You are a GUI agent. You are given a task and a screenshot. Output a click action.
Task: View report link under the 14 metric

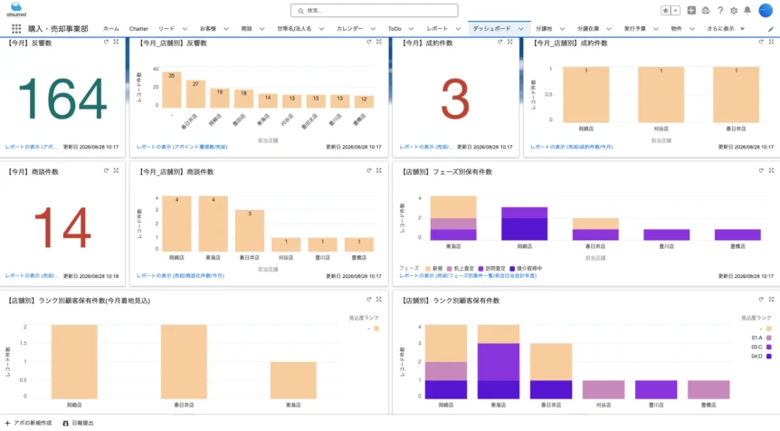pyautogui.click(x=32, y=275)
